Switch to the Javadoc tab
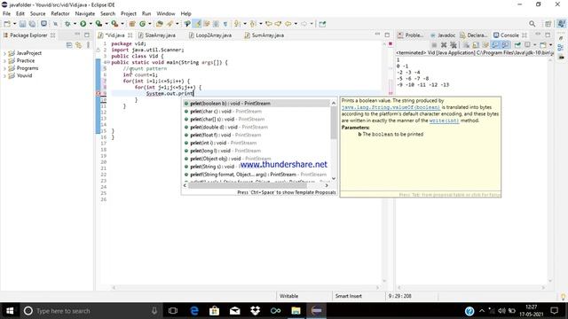 point(443,35)
